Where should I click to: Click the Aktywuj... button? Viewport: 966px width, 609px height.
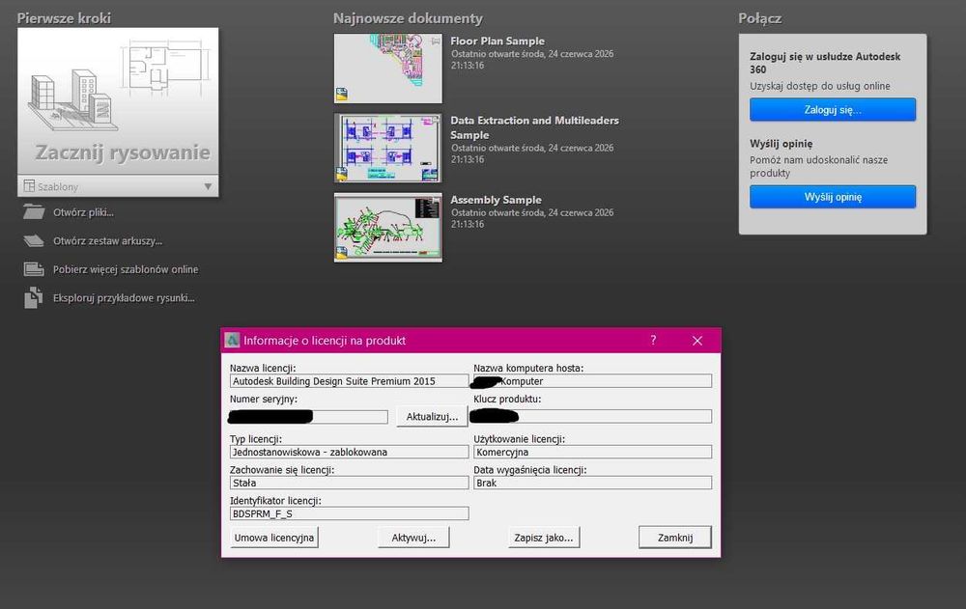tap(413, 537)
